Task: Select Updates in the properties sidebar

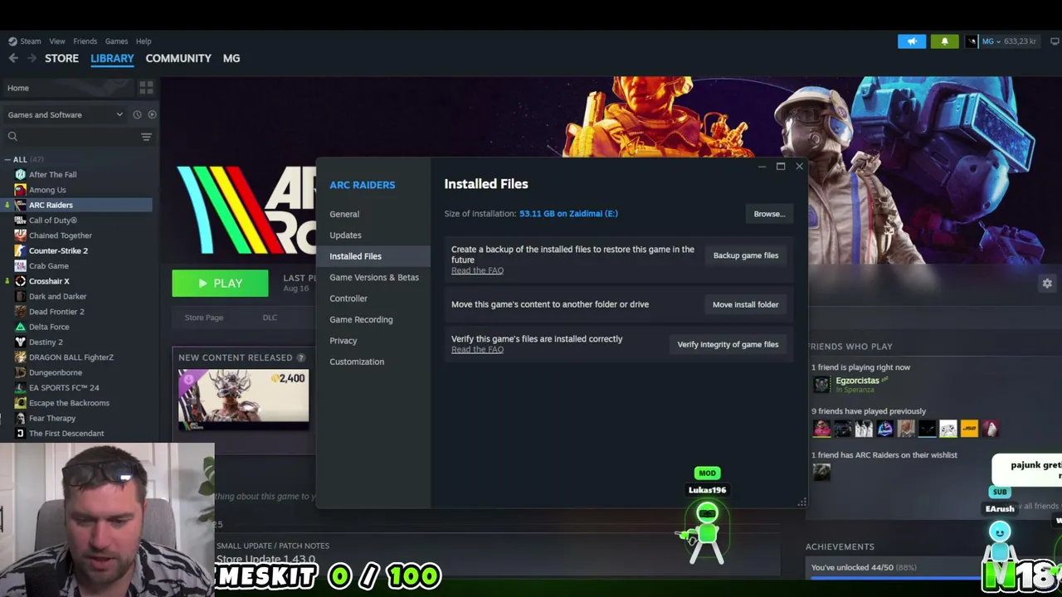Action: click(x=345, y=235)
